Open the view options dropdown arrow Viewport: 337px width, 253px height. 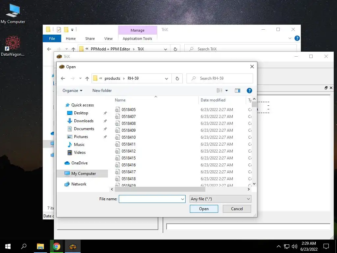click(226, 91)
